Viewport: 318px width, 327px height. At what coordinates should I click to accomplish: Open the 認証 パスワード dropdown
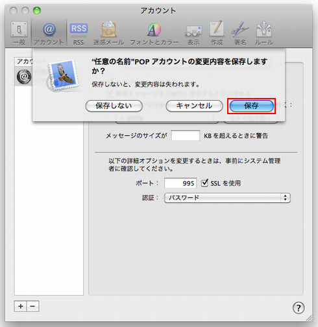(227, 198)
